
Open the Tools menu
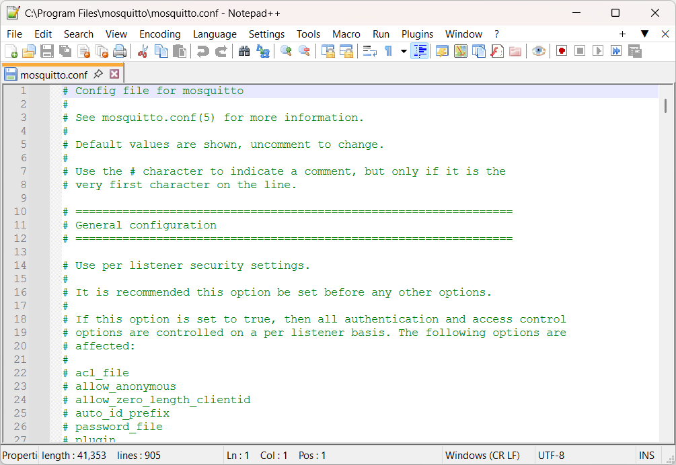[x=308, y=34]
